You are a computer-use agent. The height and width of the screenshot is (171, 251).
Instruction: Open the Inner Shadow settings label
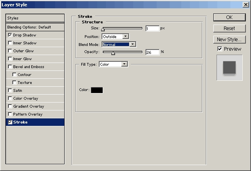[x=25, y=43]
